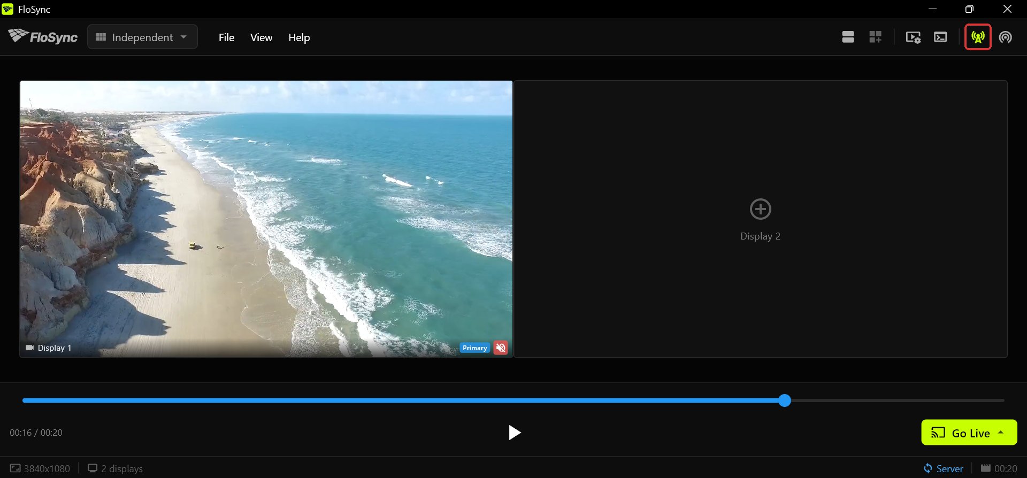The height and width of the screenshot is (478, 1027).
Task: Click the monitor icon beside 2 displays
Action: tap(93, 468)
